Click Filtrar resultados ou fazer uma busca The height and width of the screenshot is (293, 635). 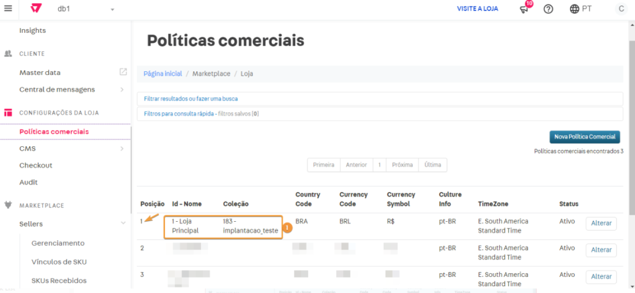pyautogui.click(x=191, y=99)
